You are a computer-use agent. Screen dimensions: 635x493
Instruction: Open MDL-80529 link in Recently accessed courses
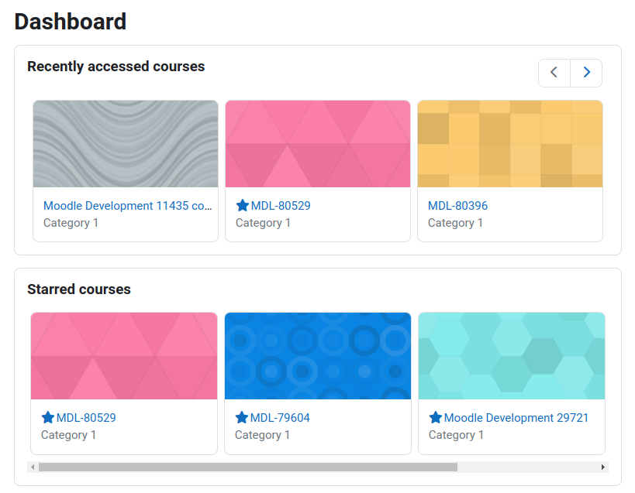(x=281, y=206)
